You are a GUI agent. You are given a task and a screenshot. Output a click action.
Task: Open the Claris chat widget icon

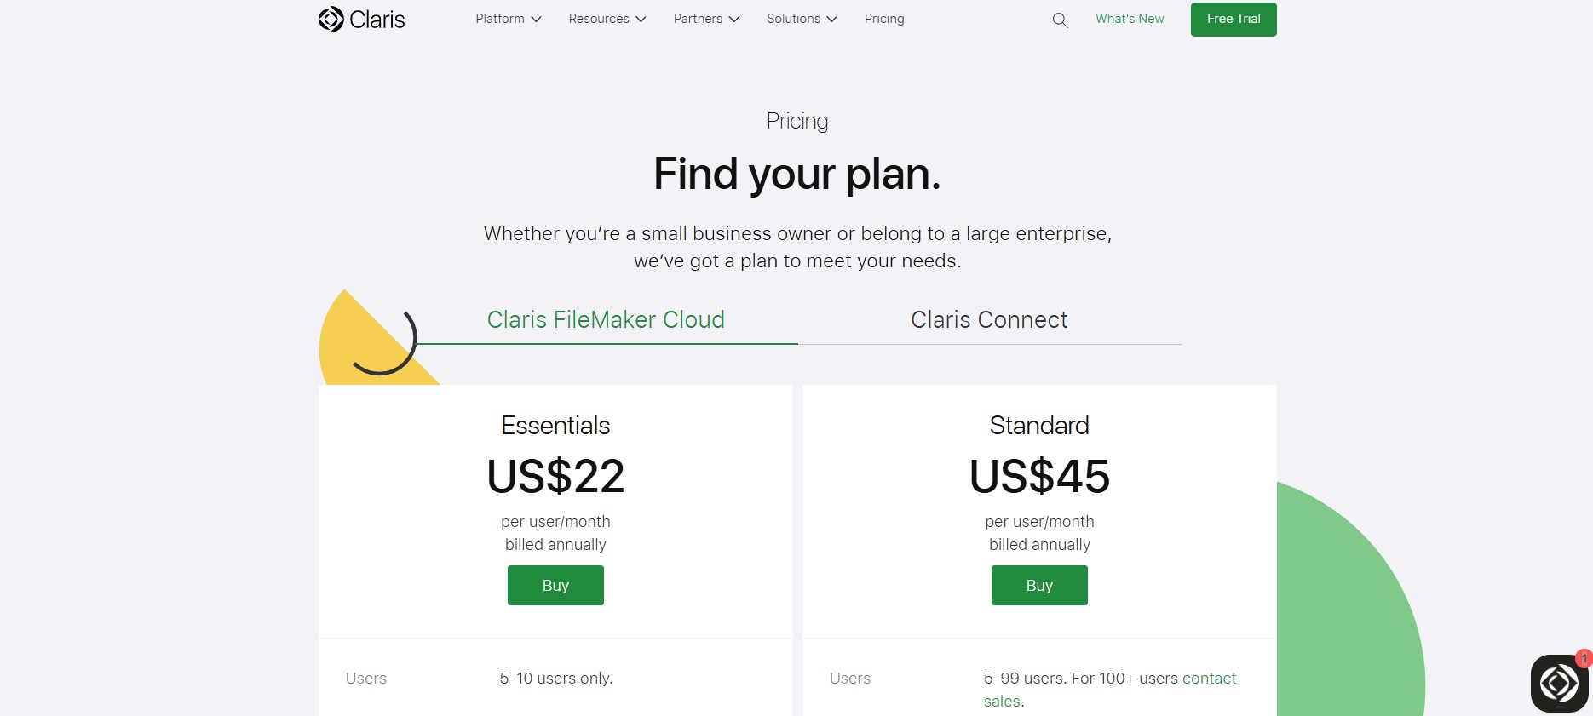pos(1558,684)
